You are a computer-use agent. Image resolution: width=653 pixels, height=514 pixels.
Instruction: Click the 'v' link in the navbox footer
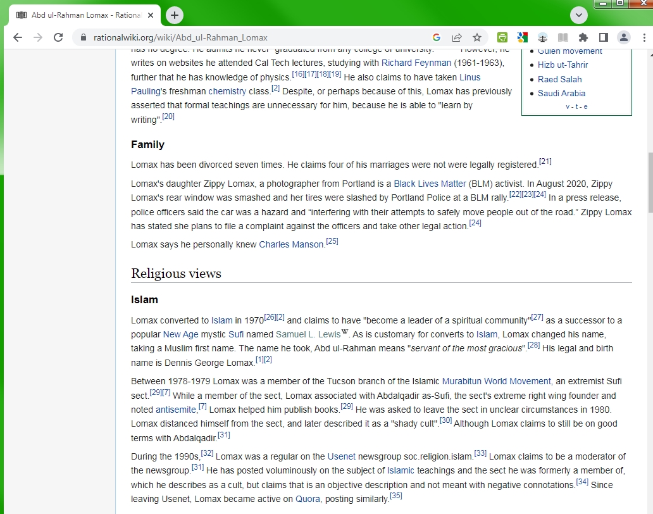pyautogui.click(x=568, y=106)
